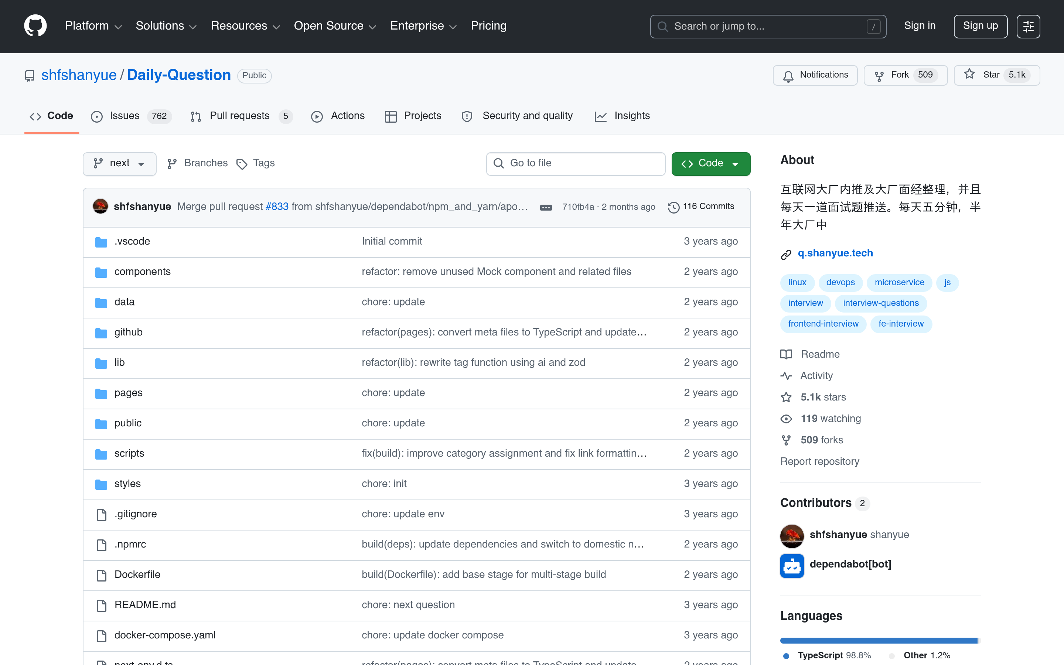Click the Sign up button

(x=980, y=26)
